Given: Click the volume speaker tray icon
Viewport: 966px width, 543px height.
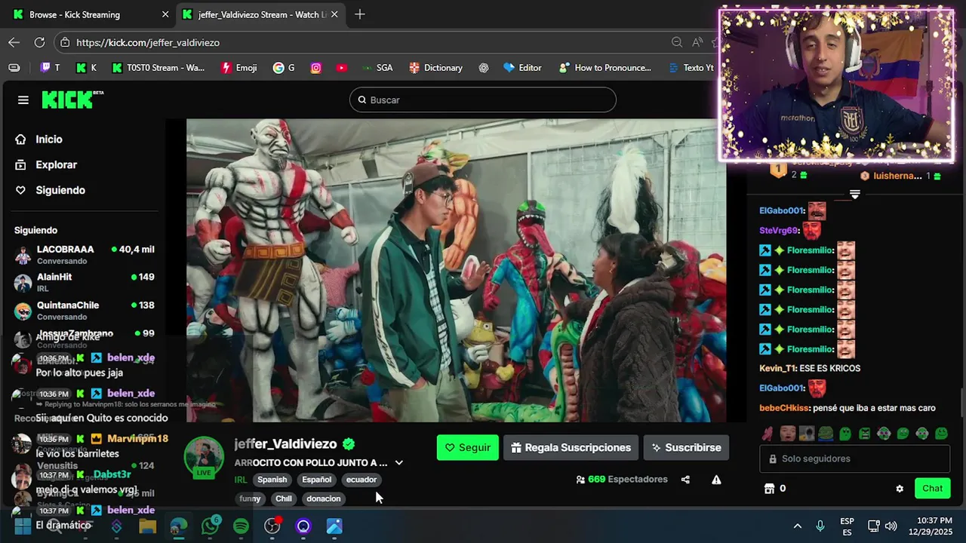Looking at the screenshot, I should click(x=891, y=526).
